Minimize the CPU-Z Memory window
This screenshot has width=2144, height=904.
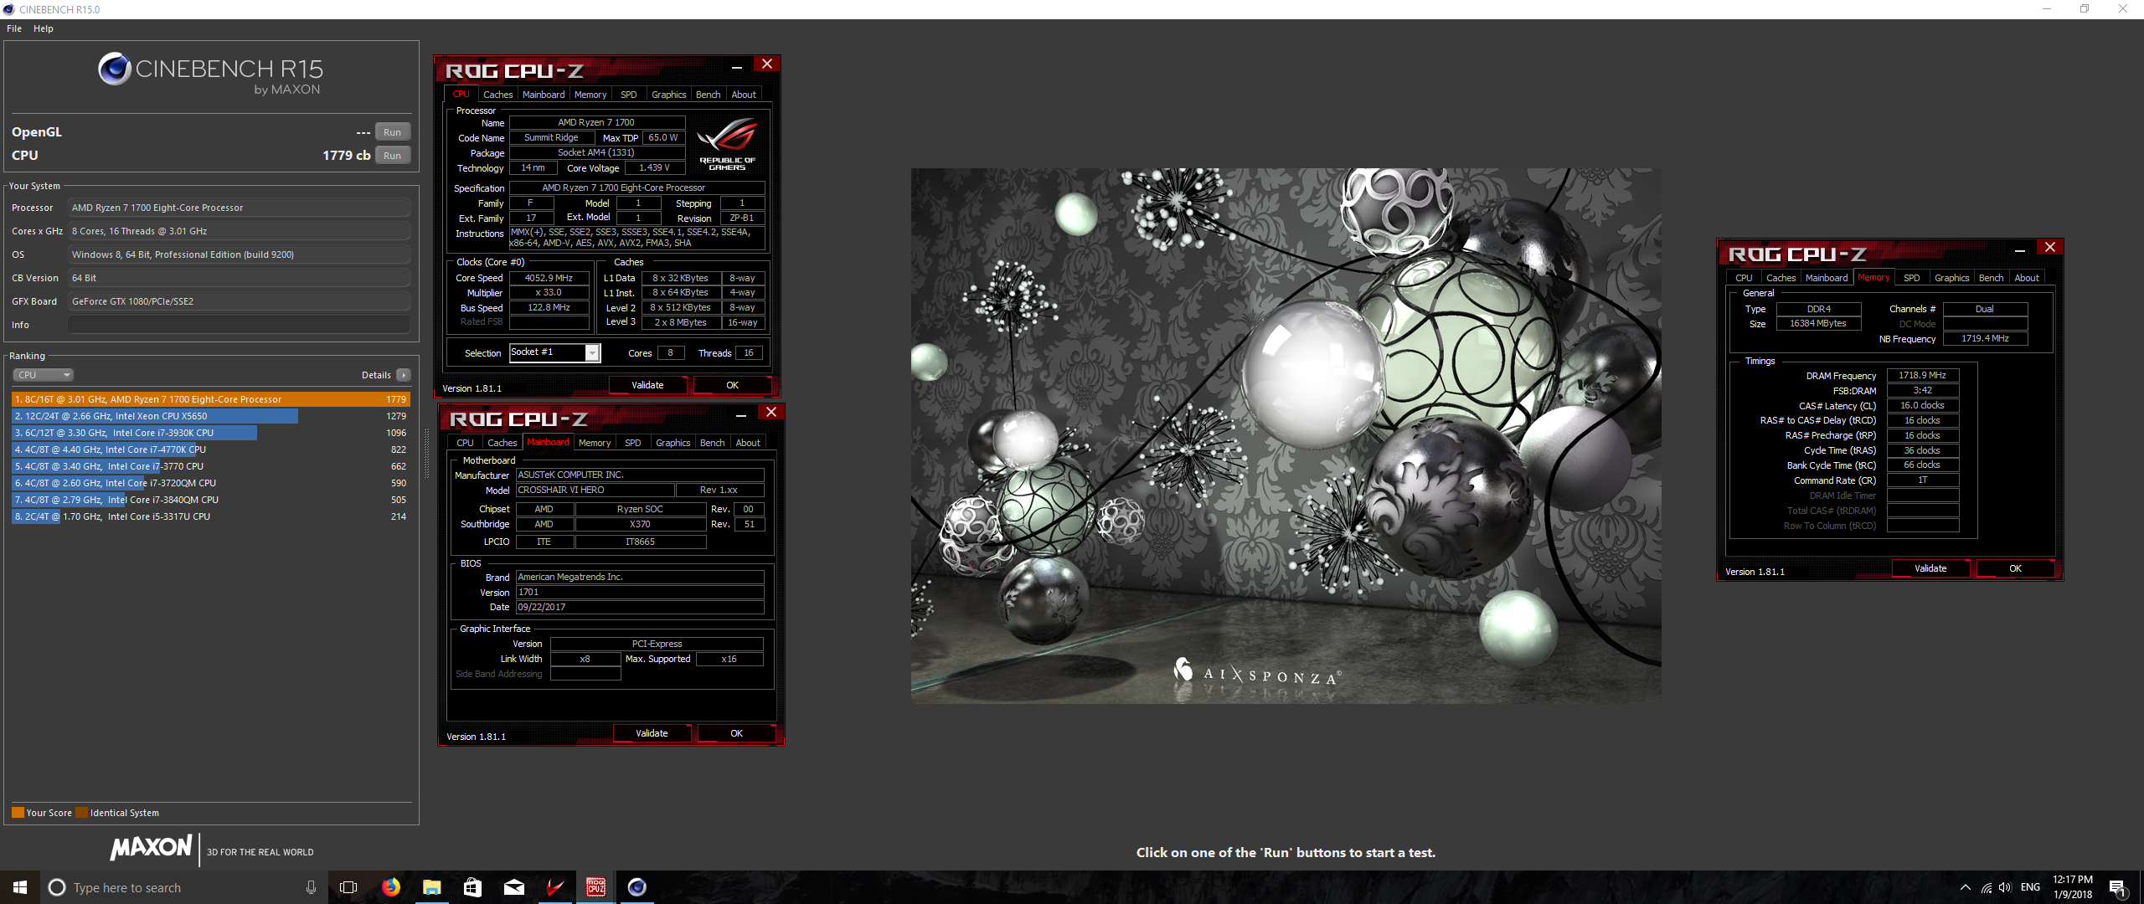pyautogui.click(x=2020, y=249)
